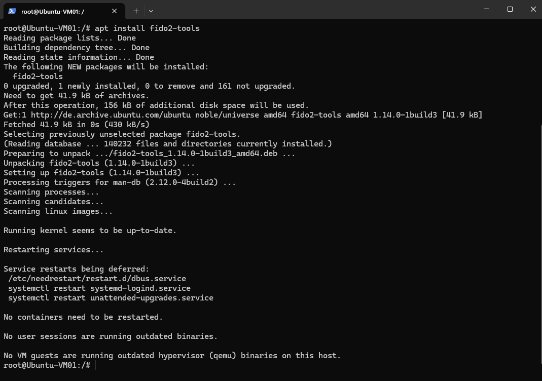542x381 pixels.
Task: Click the unattended-upgrades.service restart line
Action: coord(111,298)
